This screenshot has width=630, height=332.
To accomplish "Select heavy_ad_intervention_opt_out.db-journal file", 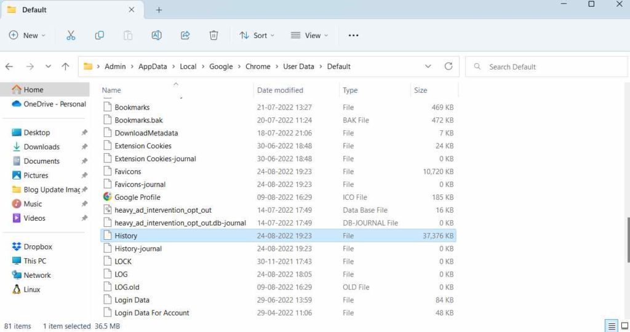I will tap(278, 223).
